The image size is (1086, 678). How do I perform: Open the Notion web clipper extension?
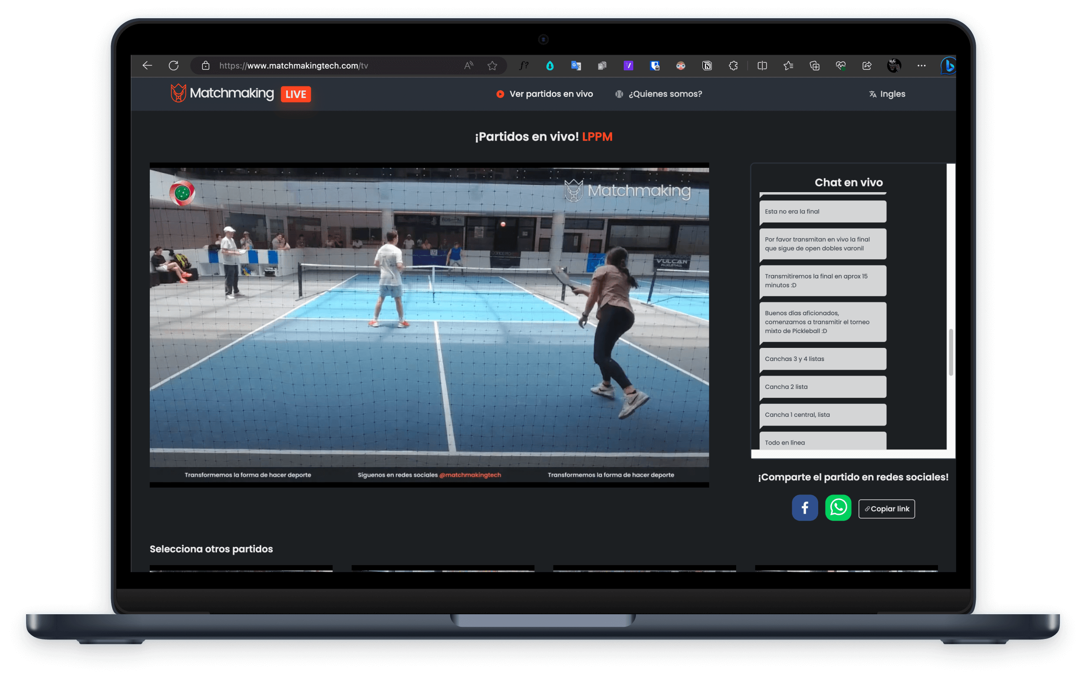pyautogui.click(x=707, y=66)
